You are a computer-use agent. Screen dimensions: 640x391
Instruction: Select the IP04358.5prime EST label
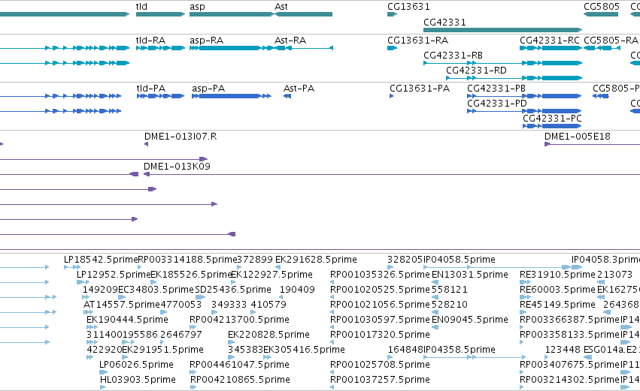tap(460, 350)
